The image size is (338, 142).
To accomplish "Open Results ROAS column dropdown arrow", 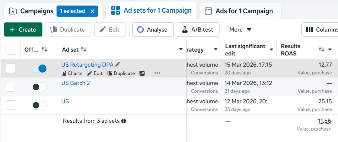I will click(x=330, y=50).
